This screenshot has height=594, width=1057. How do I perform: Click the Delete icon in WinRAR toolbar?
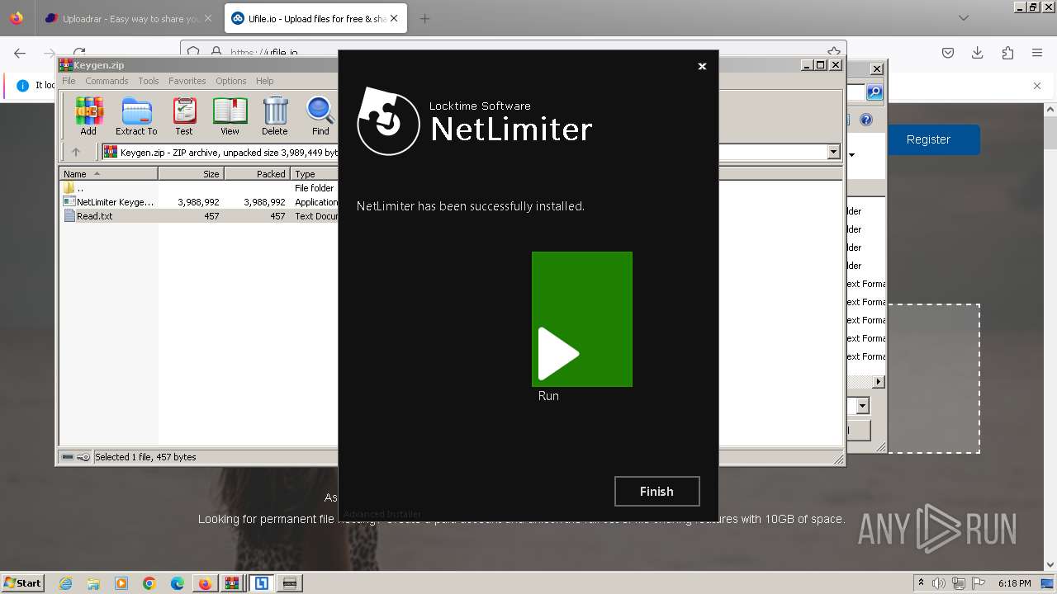point(275,116)
